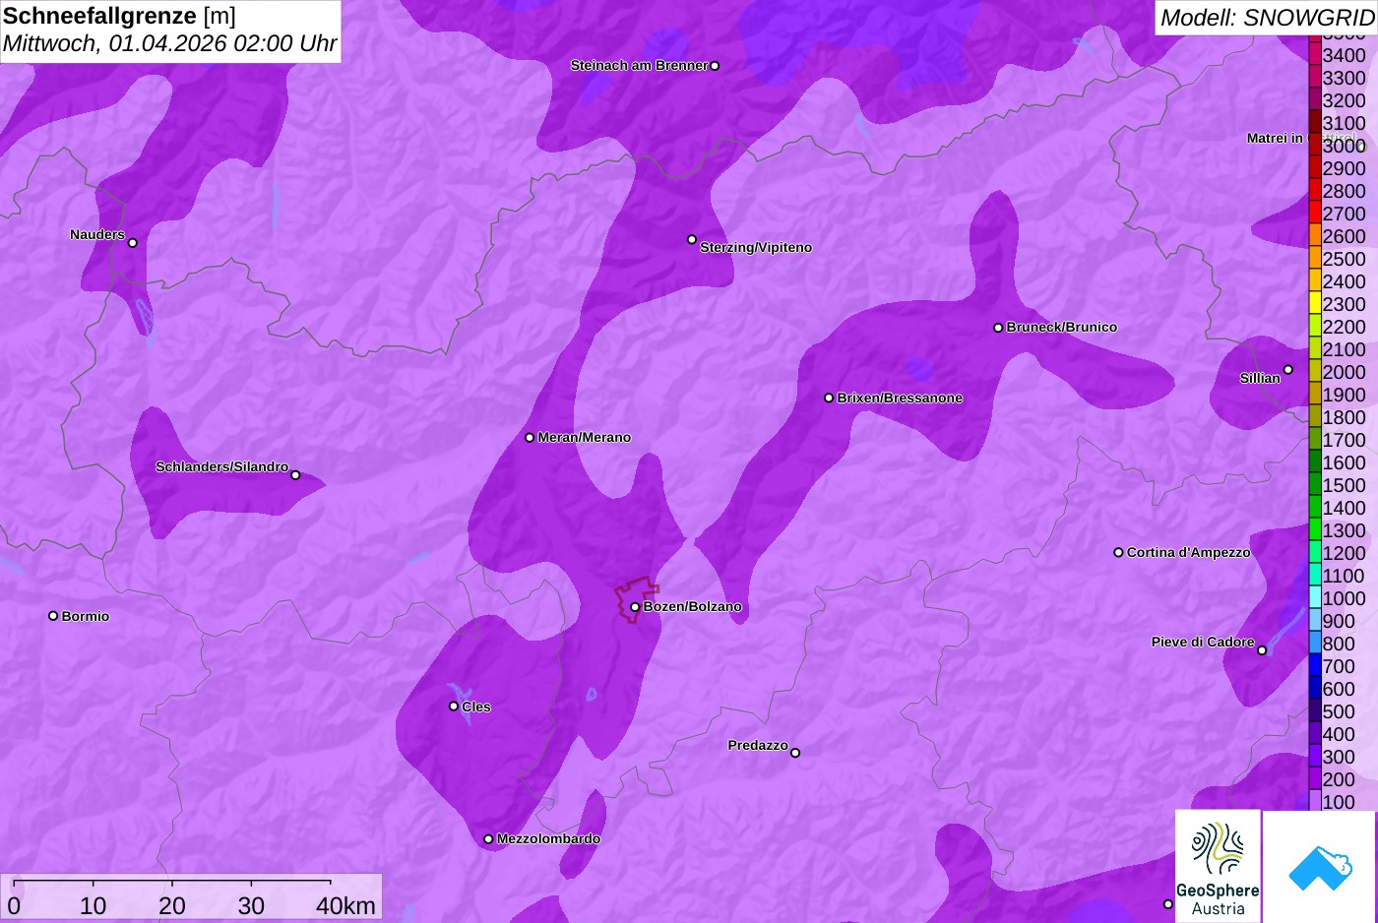The width and height of the screenshot is (1378, 923).
Task: Click the legend value '2000'
Action: tap(1345, 372)
